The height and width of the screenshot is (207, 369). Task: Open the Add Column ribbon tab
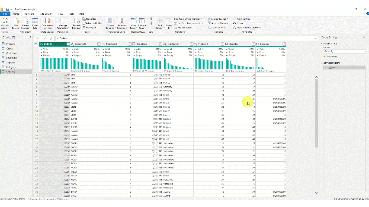46,14
